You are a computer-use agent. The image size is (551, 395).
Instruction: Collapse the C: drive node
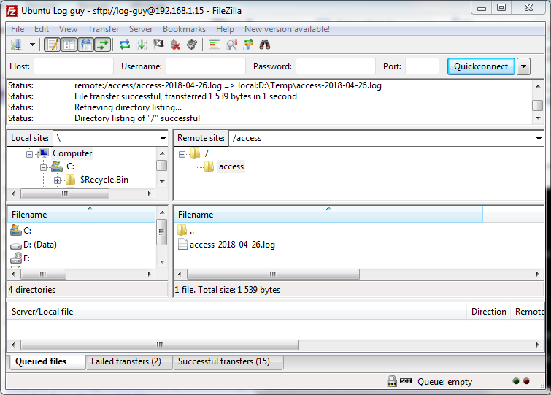(43, 167)
